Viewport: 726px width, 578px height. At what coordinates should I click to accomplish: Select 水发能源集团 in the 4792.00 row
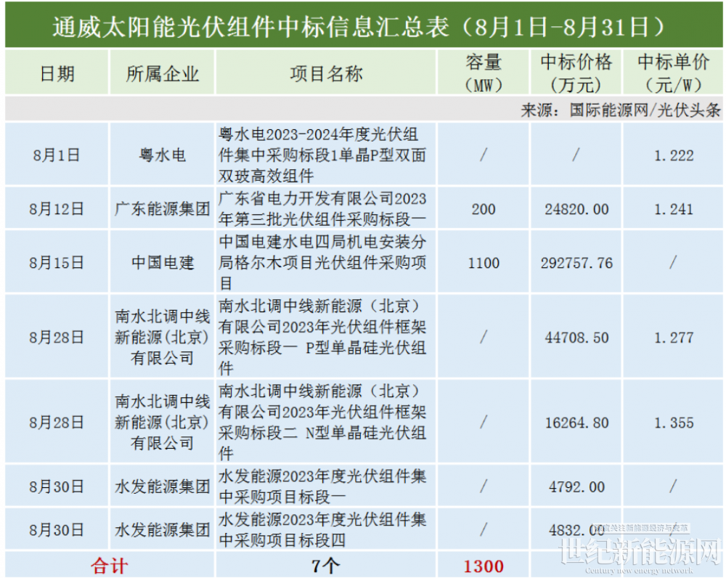coord(162,487)
